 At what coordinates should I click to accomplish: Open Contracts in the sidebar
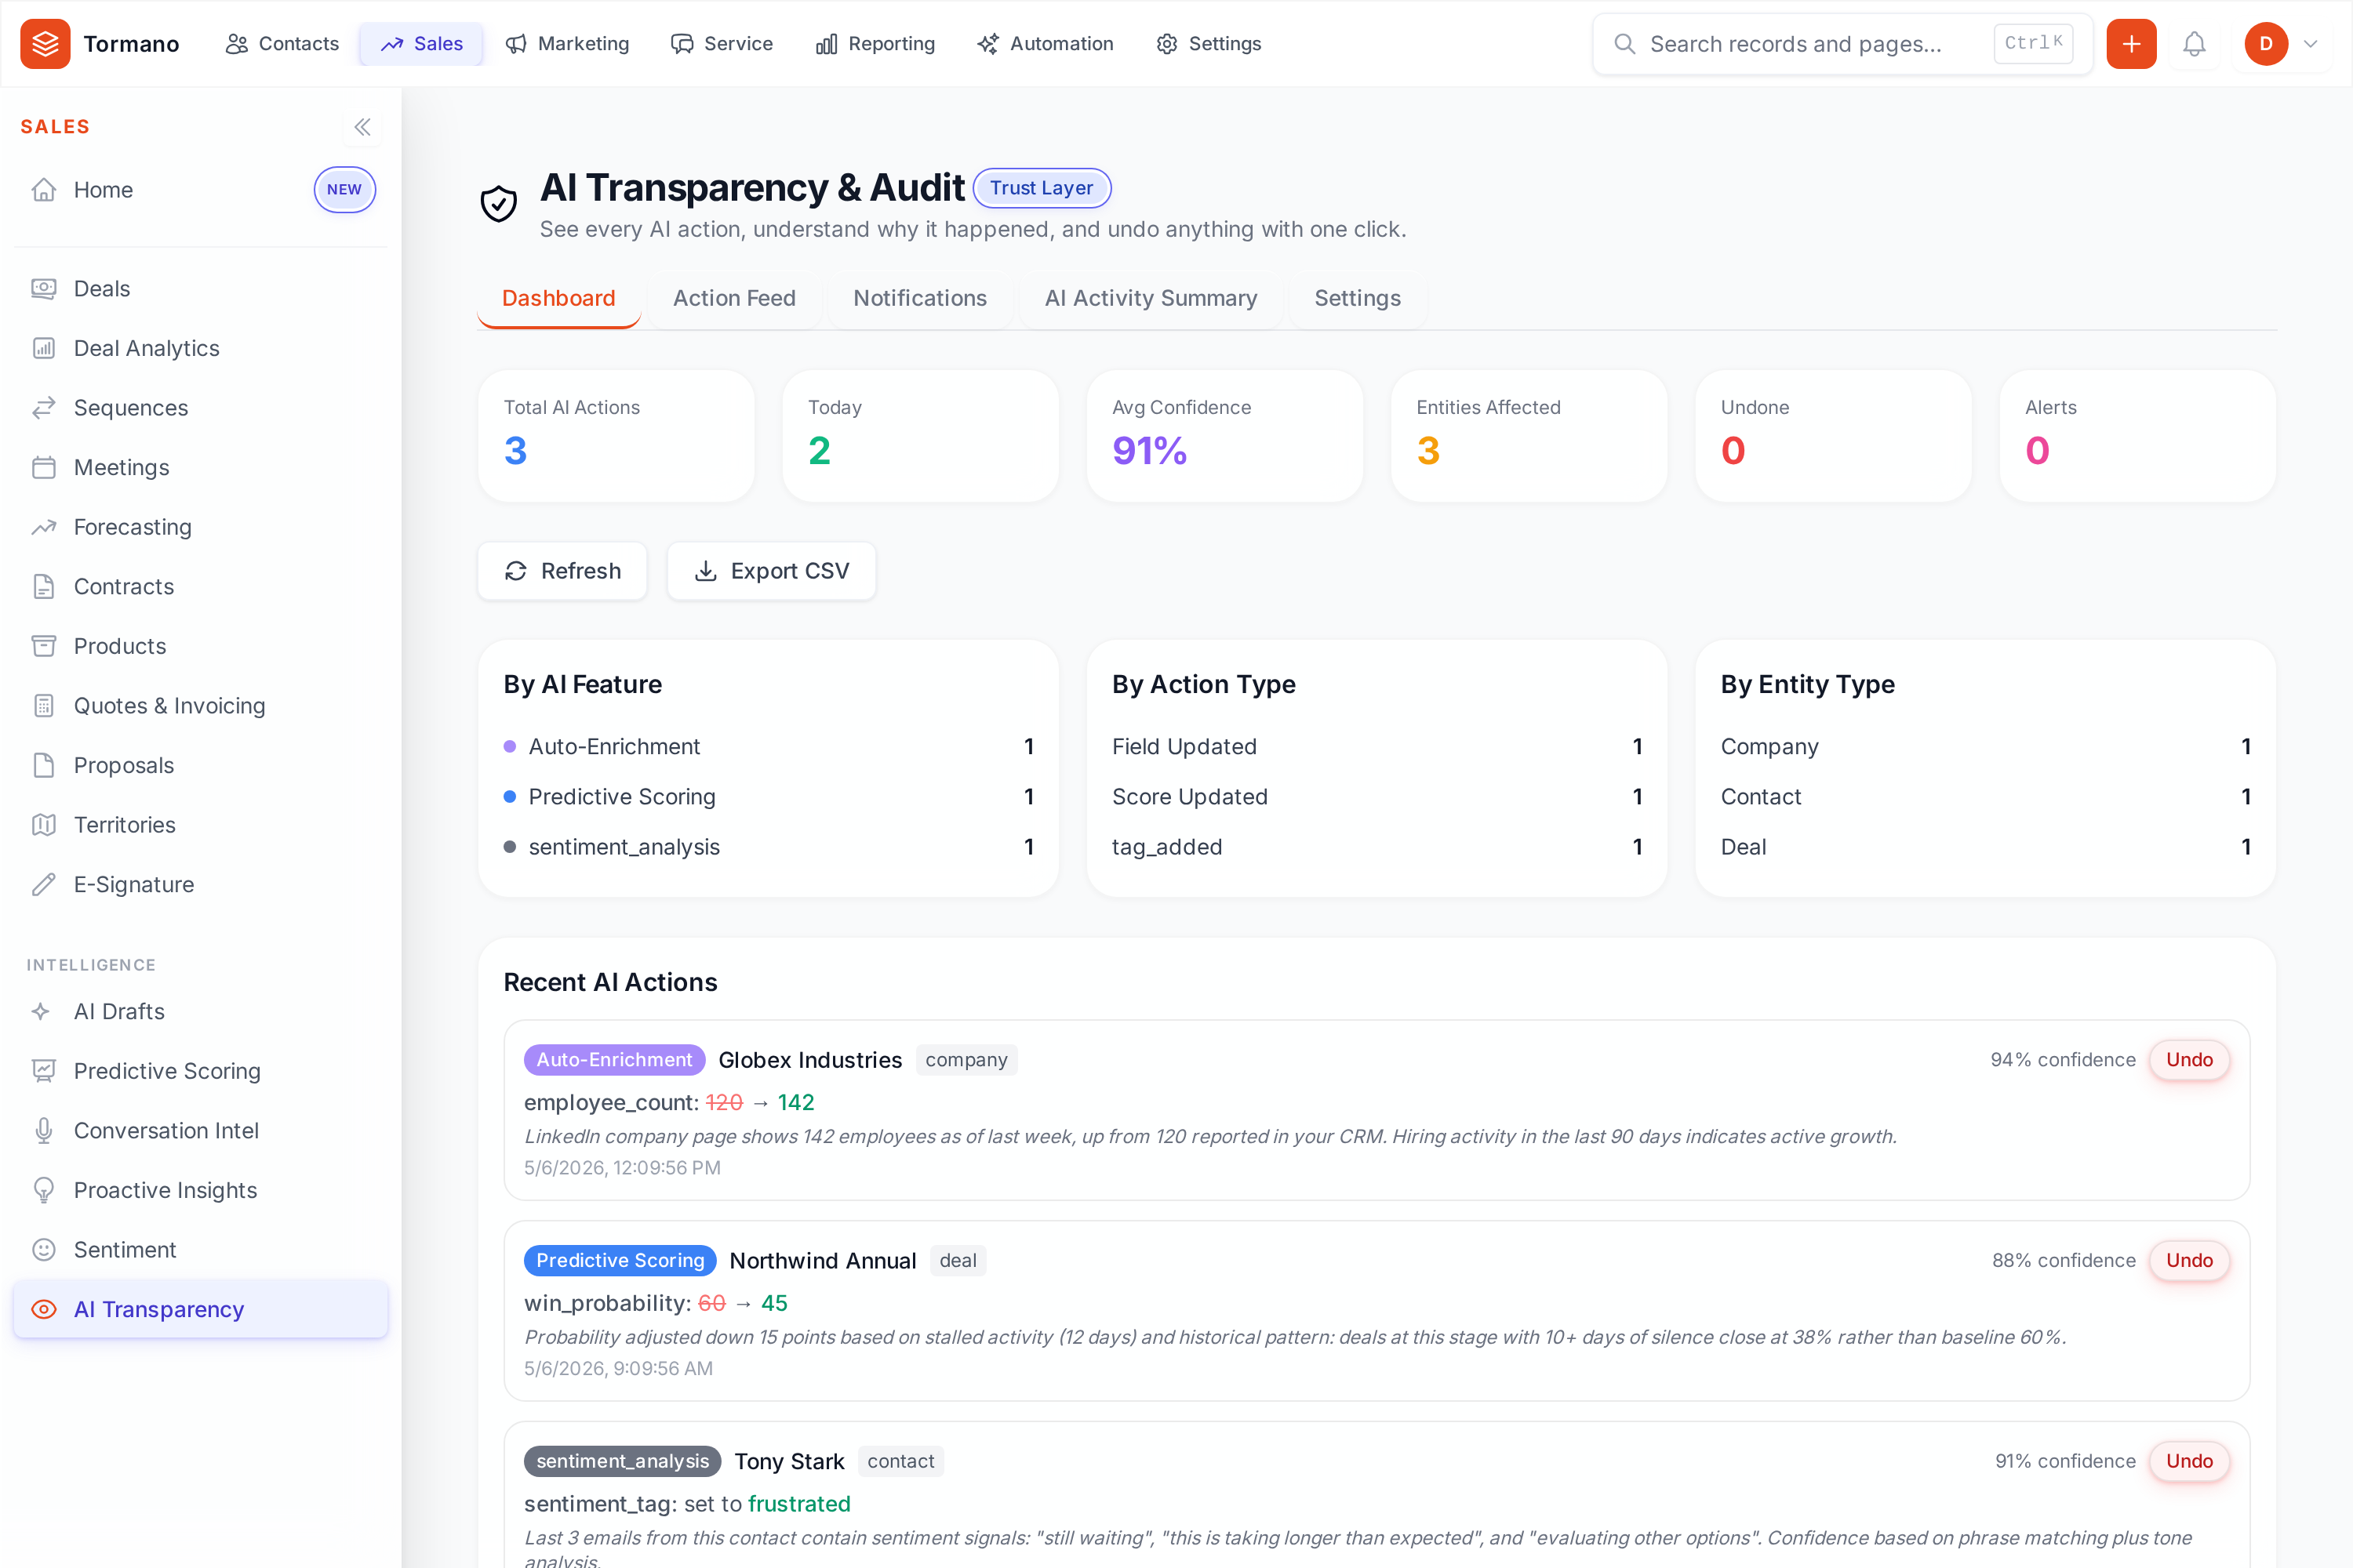(201, 587)
